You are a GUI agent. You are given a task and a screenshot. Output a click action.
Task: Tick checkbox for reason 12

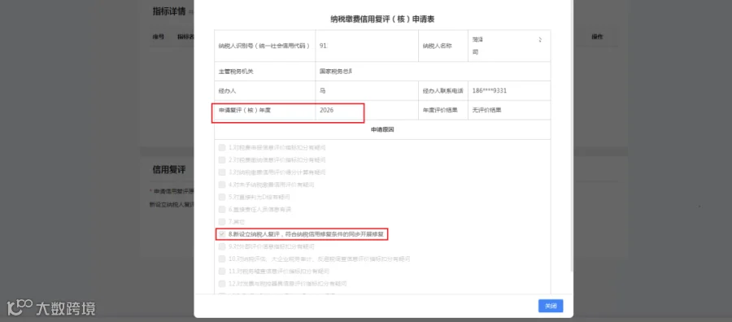tap(222, 283)
